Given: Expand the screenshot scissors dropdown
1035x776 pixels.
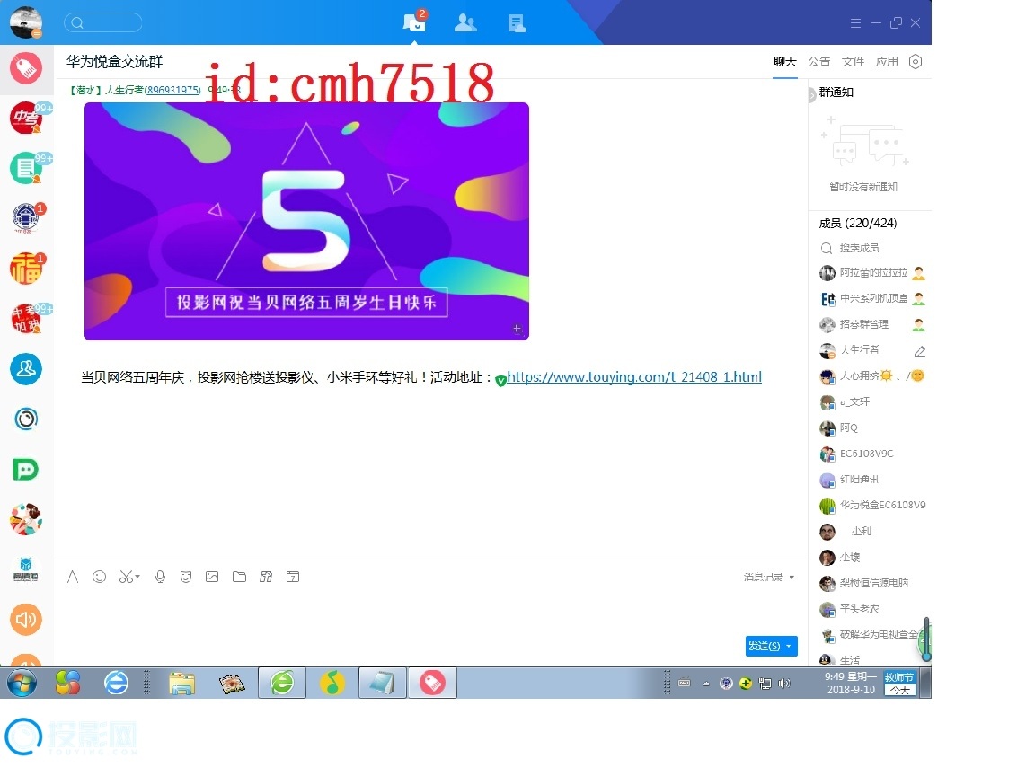Looking at the screenshot, I should click(137, 578).
